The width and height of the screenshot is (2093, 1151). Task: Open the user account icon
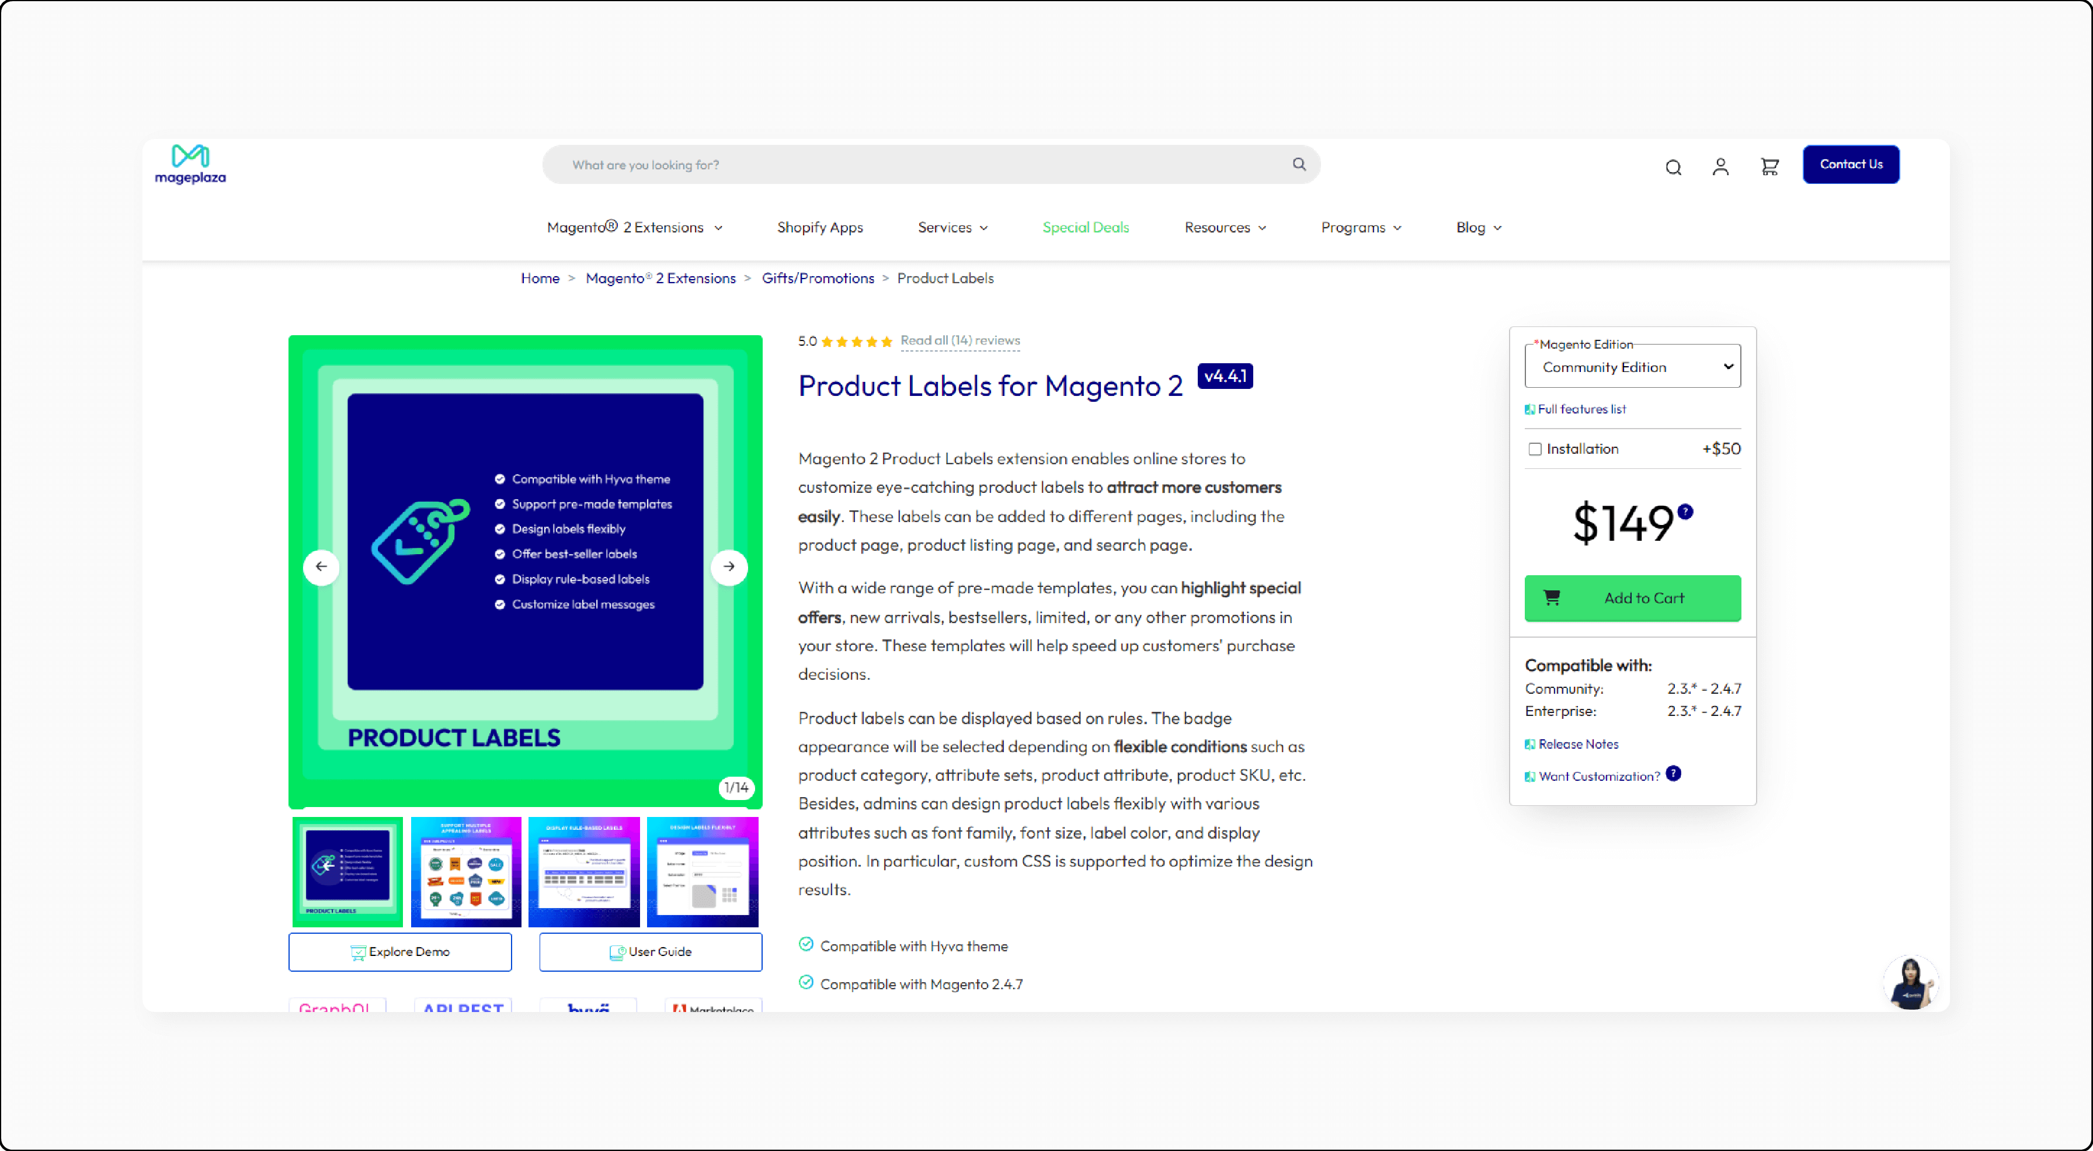pos(1720,166)
